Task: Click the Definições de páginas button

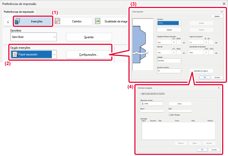Action: pyautogui.click(x=202, y=71)
